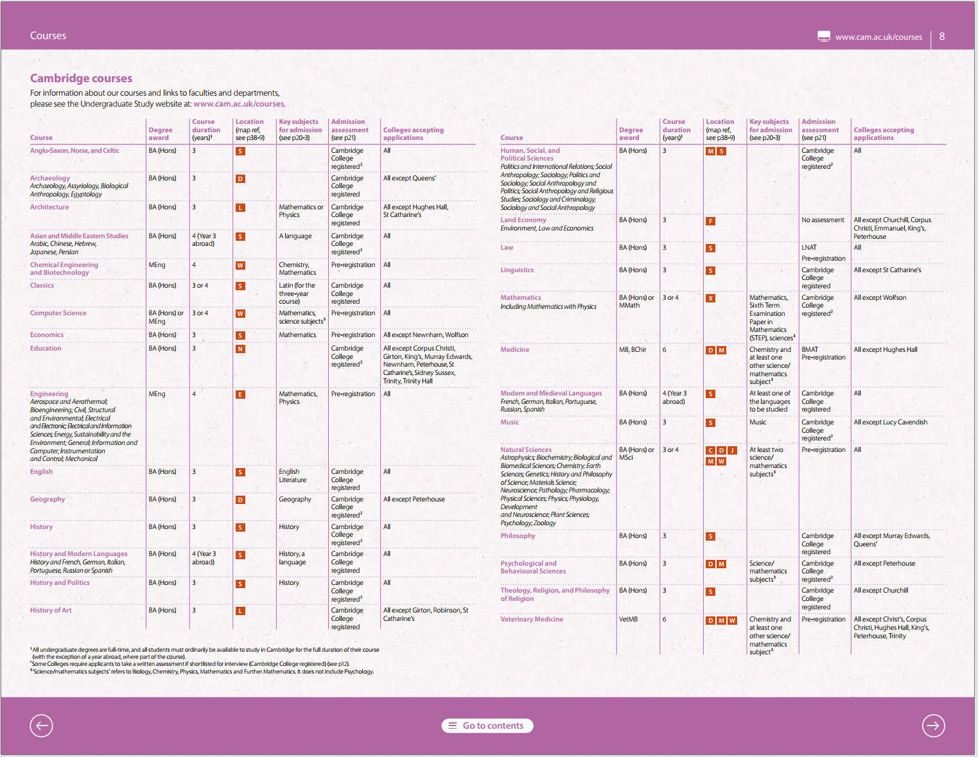Click the previous page arrow icon
This screenshot has height=757, width=978.
pos(41,726)
